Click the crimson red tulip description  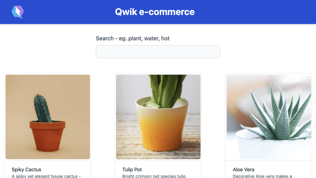[154, 176]
